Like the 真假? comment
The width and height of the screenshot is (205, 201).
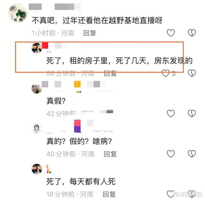point(171,113)
